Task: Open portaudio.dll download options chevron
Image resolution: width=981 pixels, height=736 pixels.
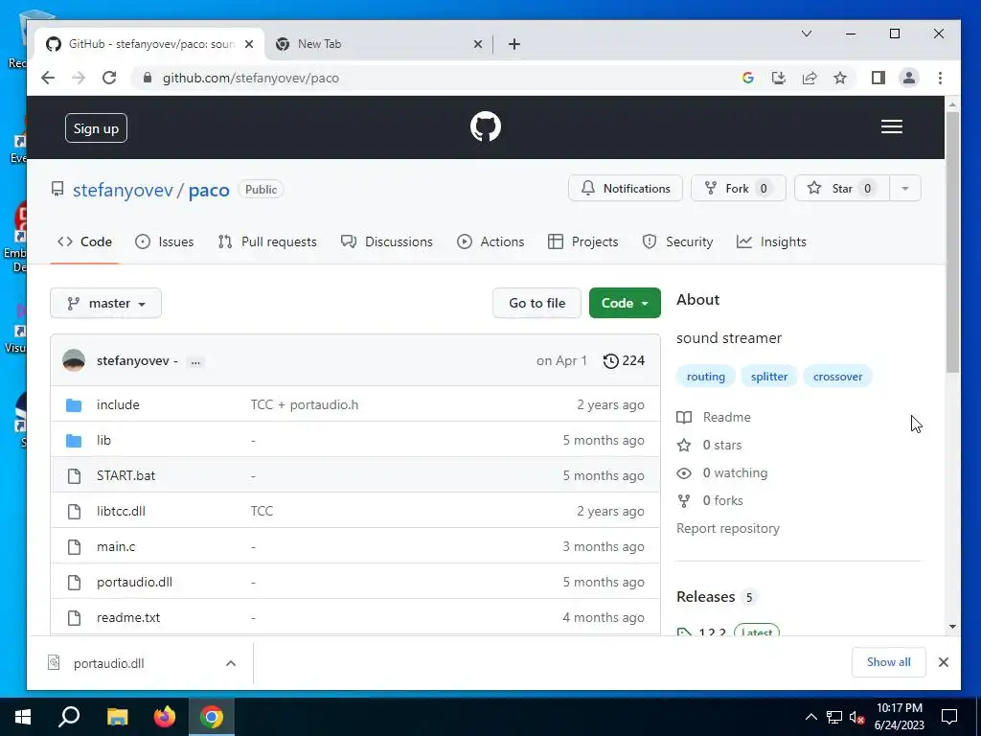Action: pyautogui.click(x=231, y=663)
